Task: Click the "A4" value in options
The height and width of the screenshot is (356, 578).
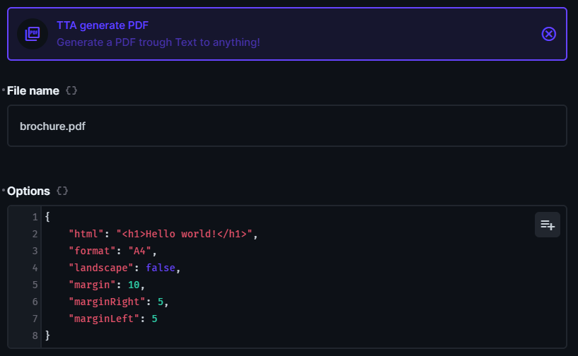Action: point(139,251)
